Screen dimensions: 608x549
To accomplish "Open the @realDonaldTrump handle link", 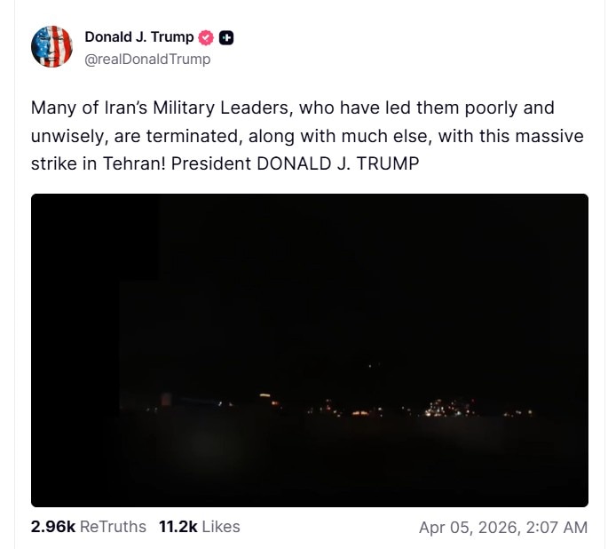I will 147,60.
